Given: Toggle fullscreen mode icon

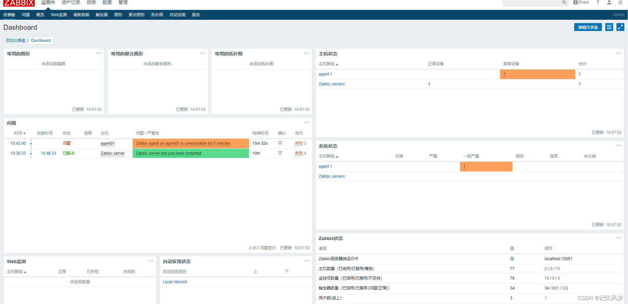Looking at the screenshot, I should [620, 27].
